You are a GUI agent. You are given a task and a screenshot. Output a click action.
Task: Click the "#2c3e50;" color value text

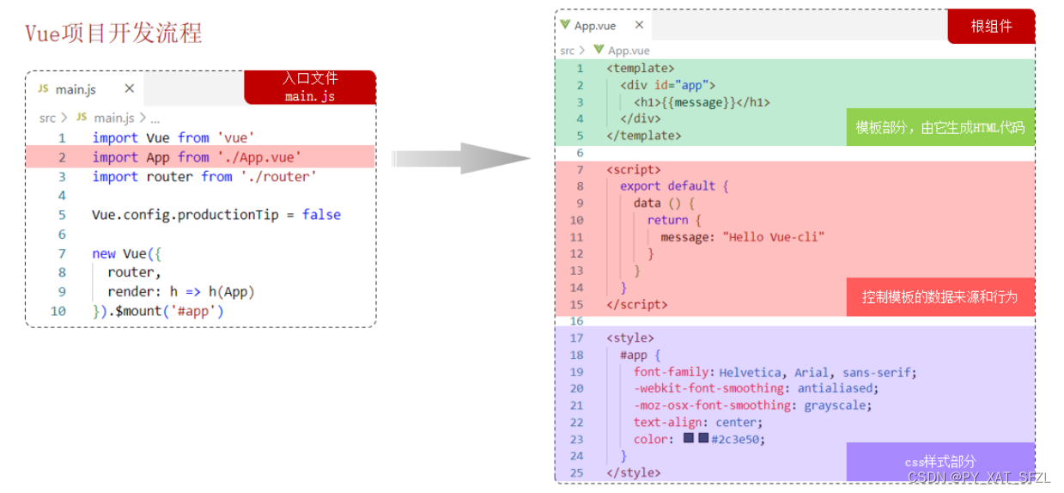click(739, 439)
